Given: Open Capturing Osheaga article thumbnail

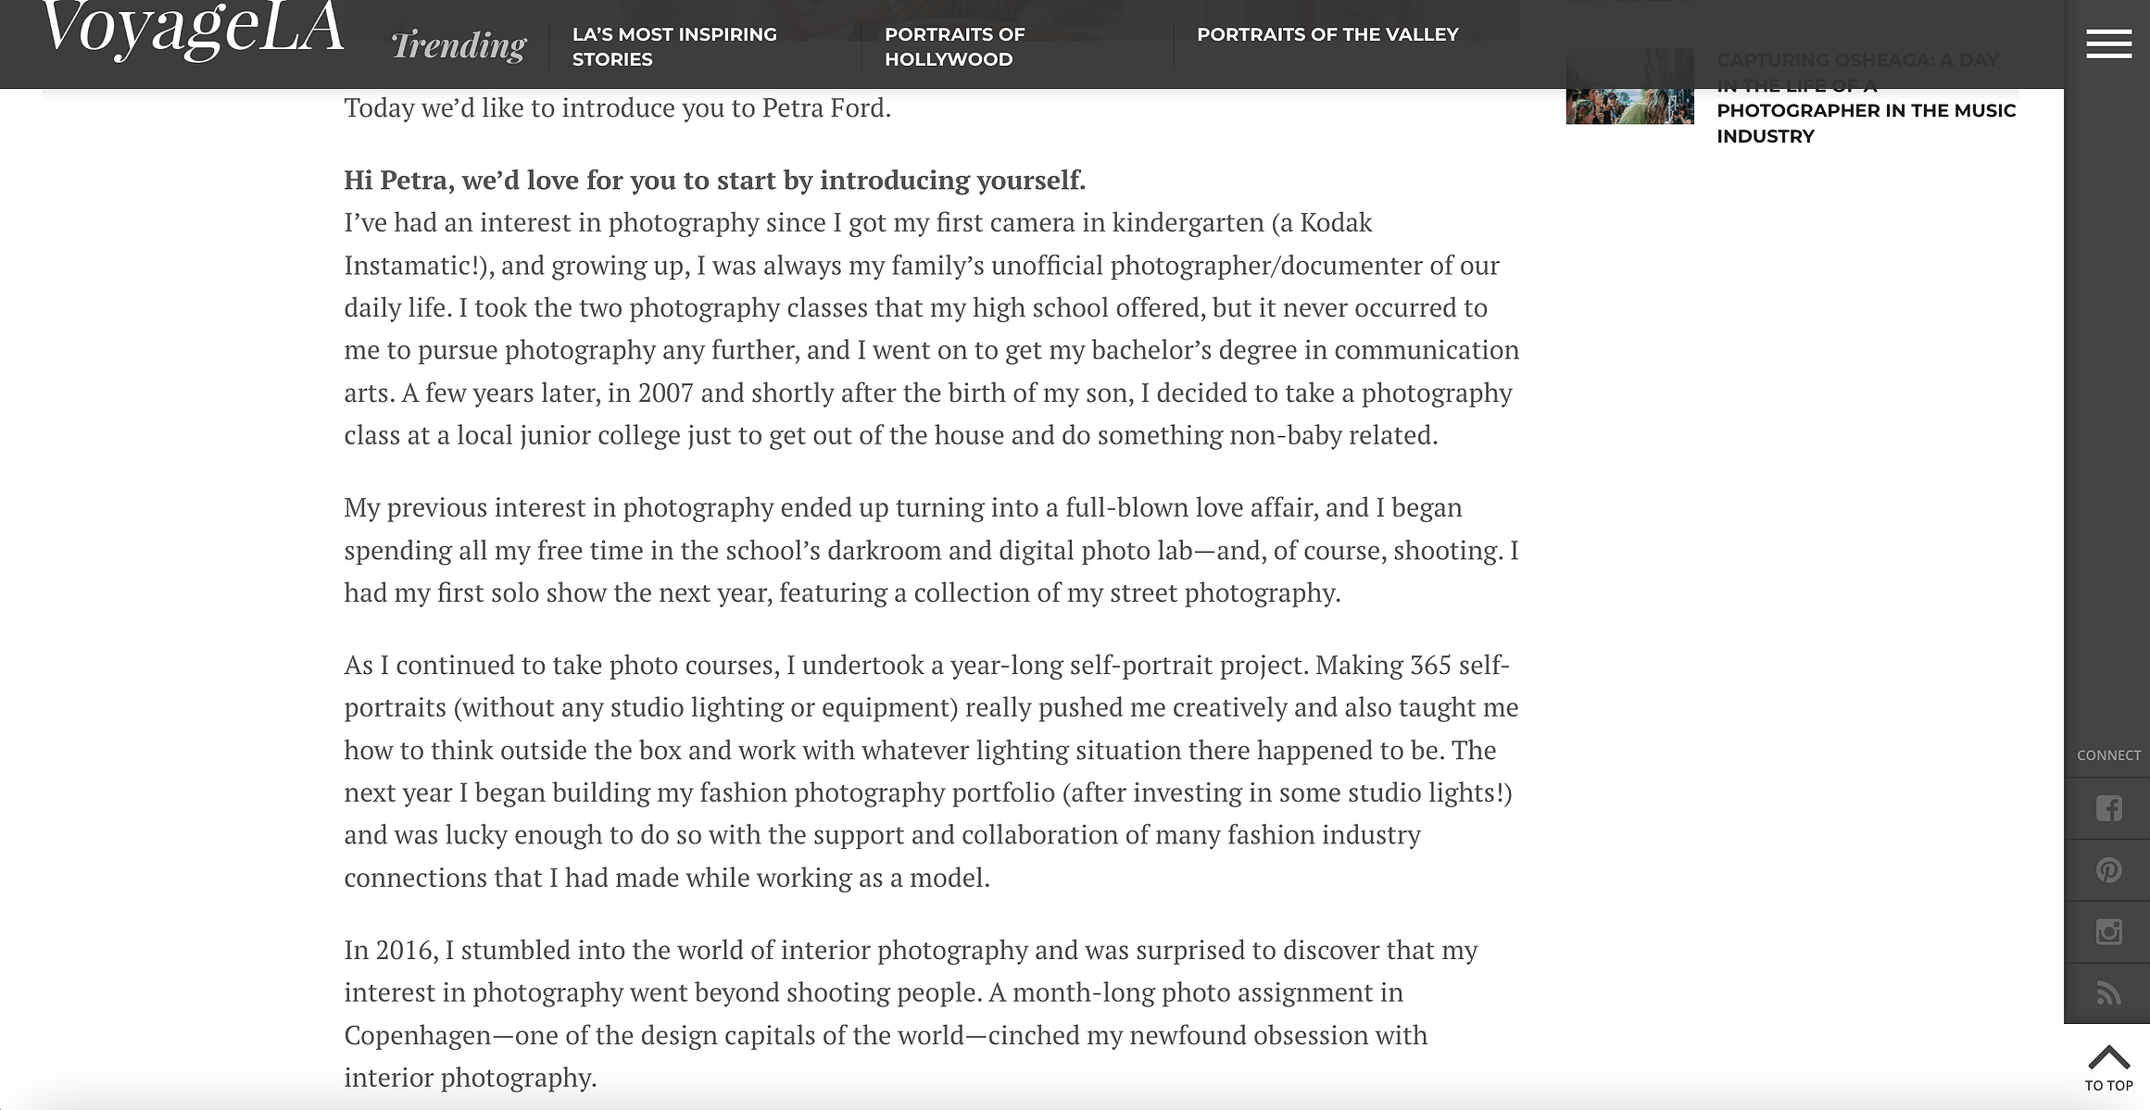Looking at the screenshot, I should coord(1629,86).
